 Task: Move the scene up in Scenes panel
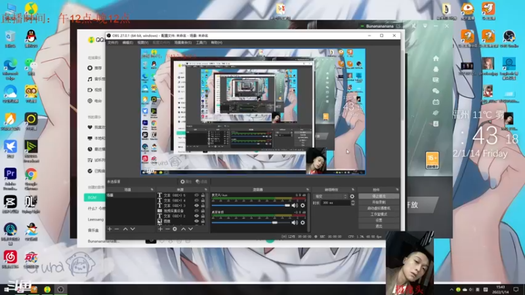125,229
